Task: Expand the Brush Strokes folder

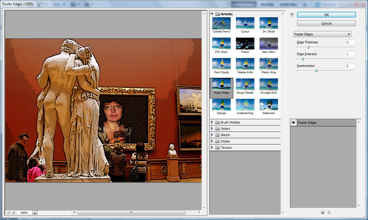Action: (212, 122)
